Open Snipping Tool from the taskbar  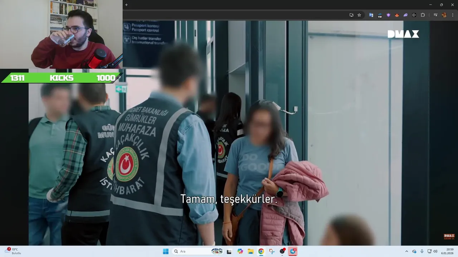pyautogui.click(x=272, y=251)
